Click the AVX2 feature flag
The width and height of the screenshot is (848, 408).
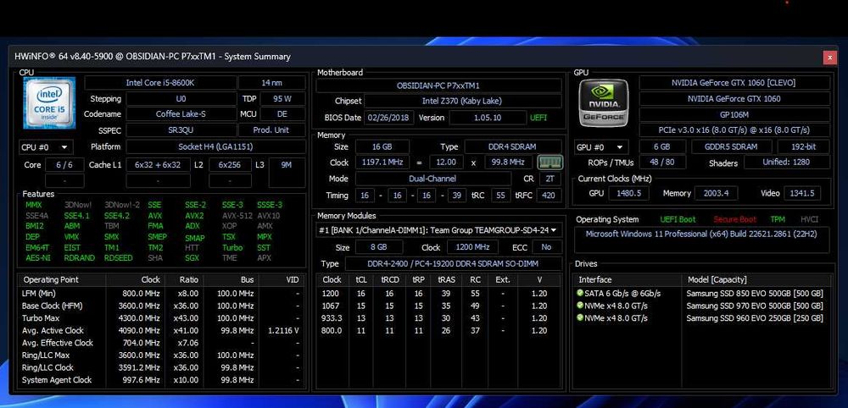(x=194, y=216)
